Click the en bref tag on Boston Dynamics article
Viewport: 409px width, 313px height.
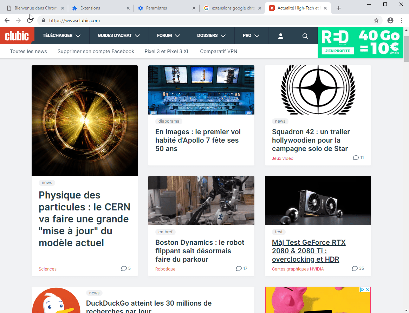pyautogui.click(x=165, y=232)
